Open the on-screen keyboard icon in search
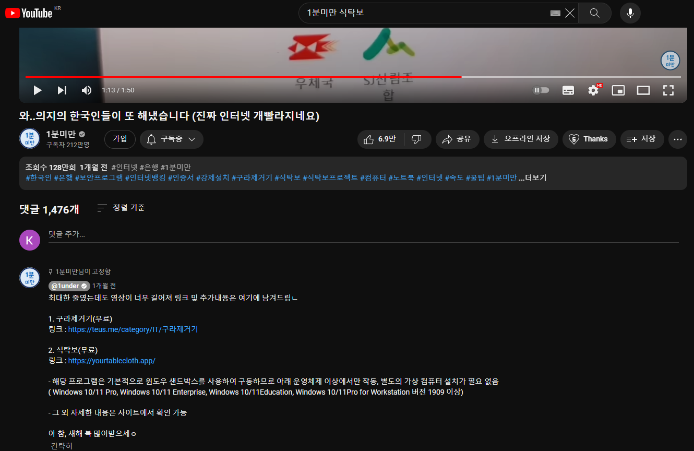This screenshot has width=694, height=451. coord(555,13)
